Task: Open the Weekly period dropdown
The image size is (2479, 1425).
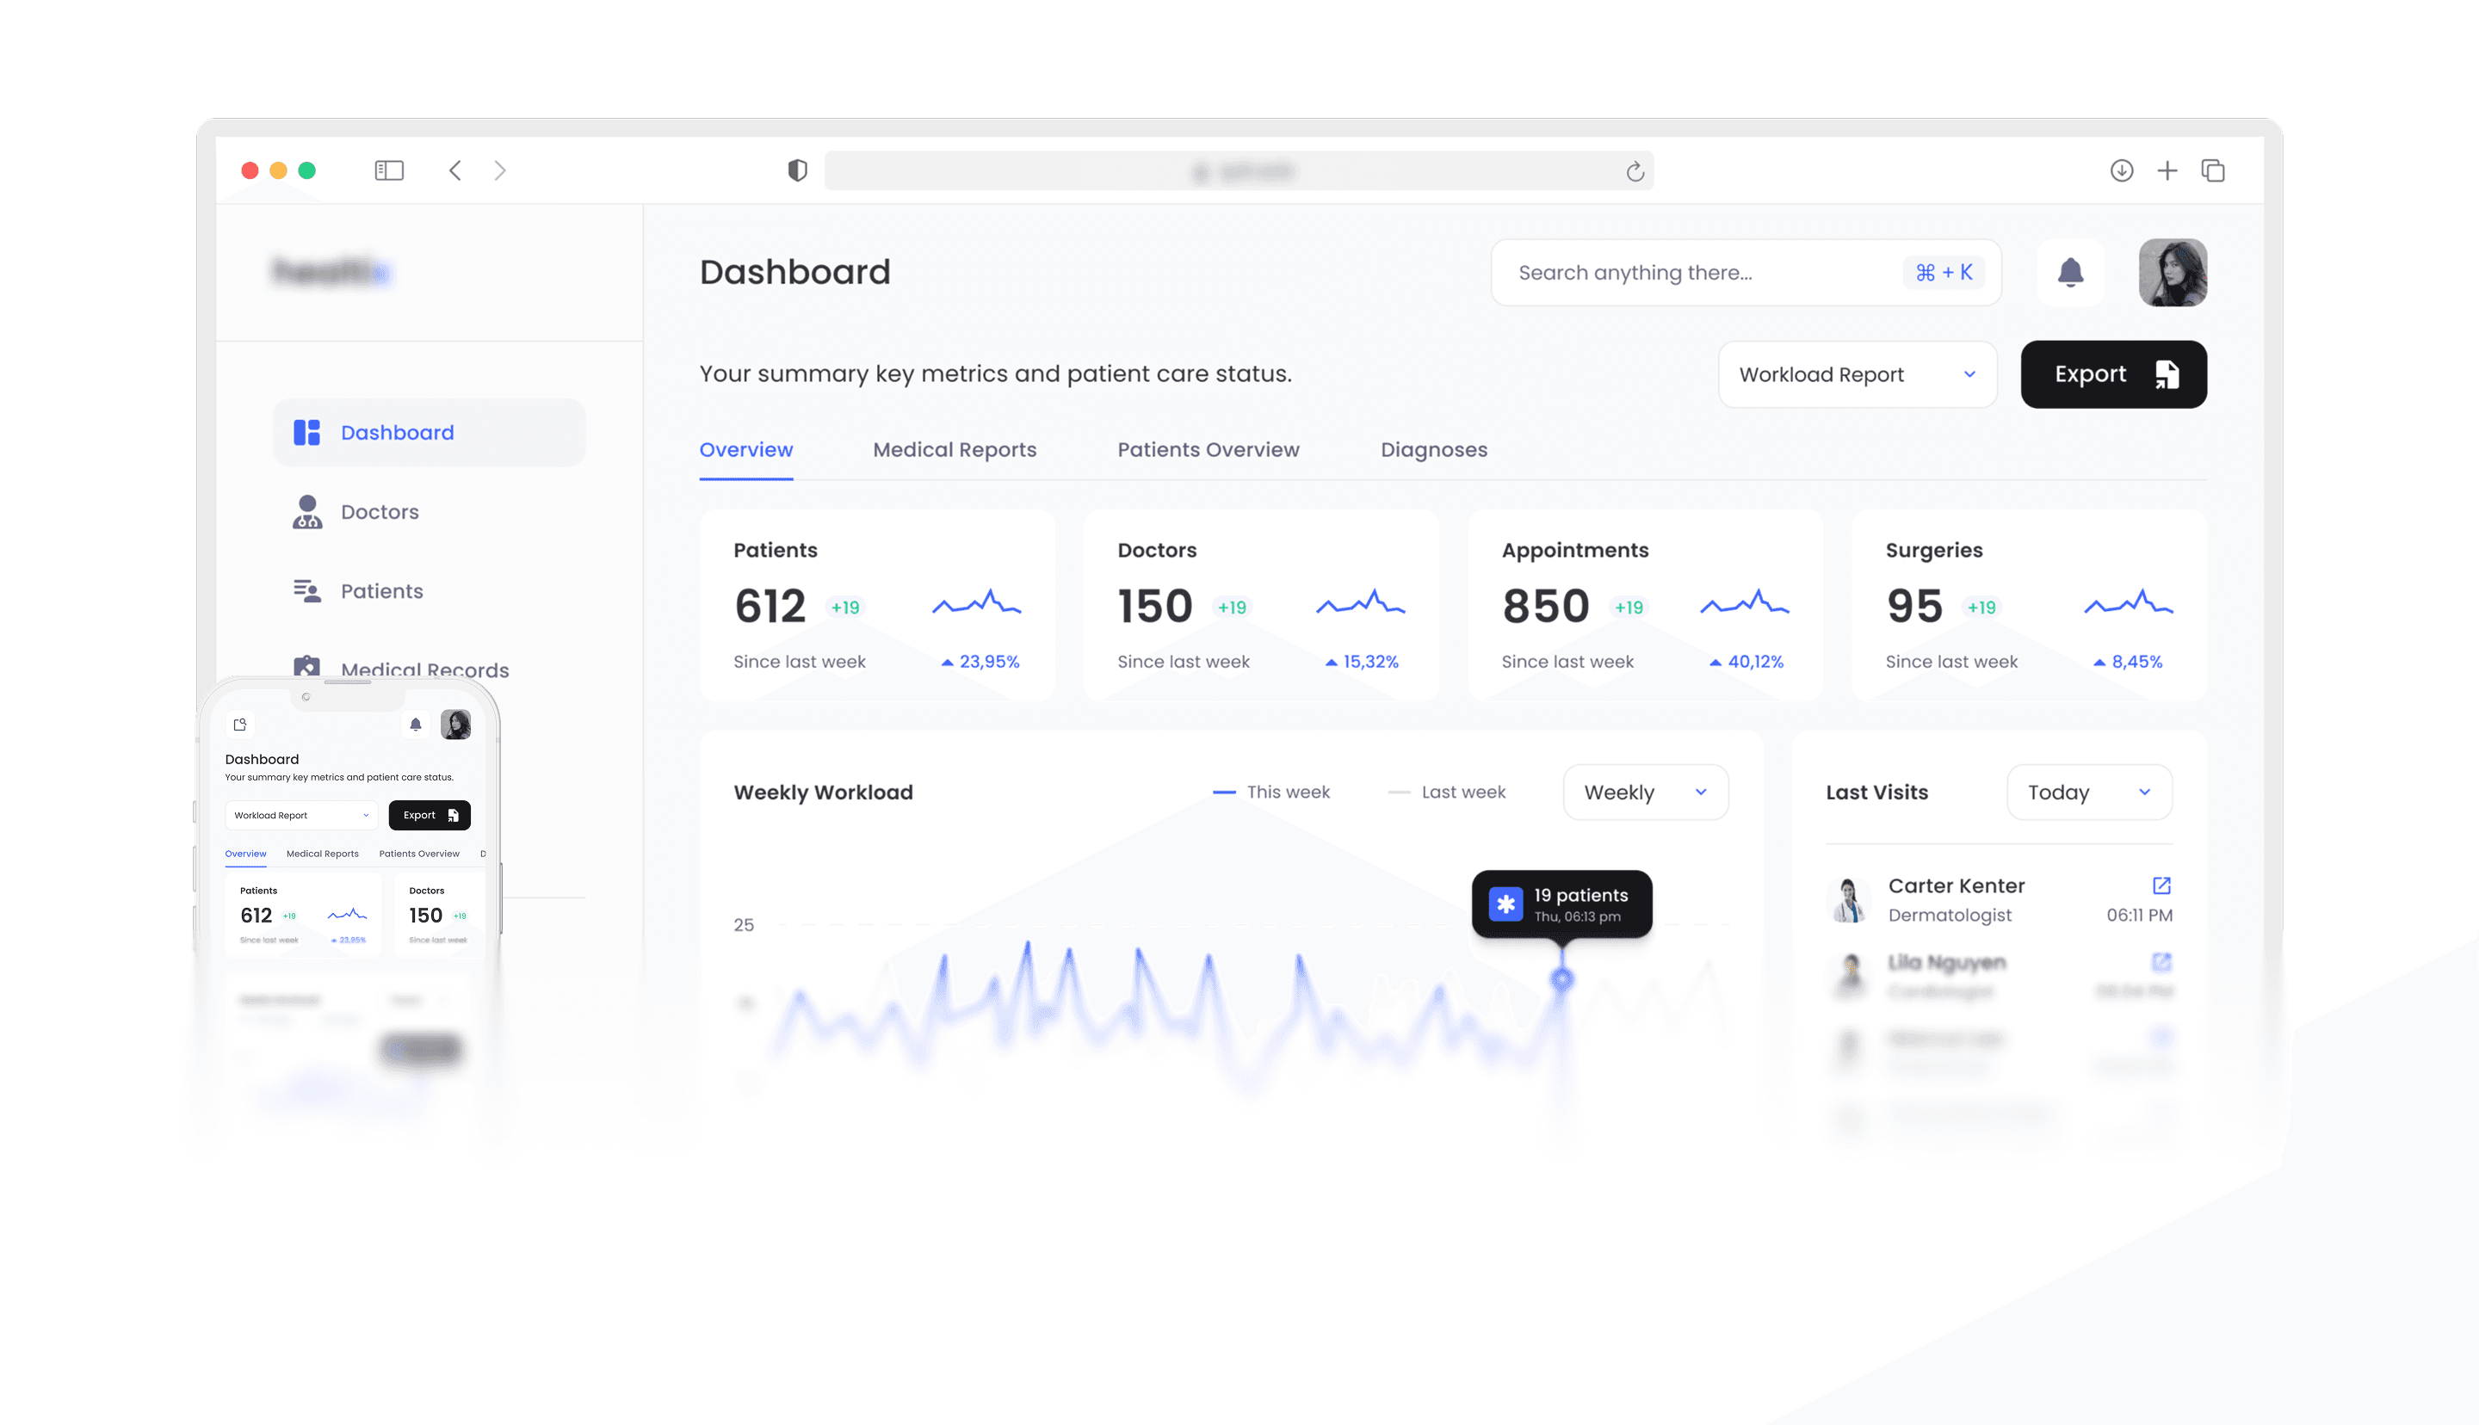Action: (1645, 793)
